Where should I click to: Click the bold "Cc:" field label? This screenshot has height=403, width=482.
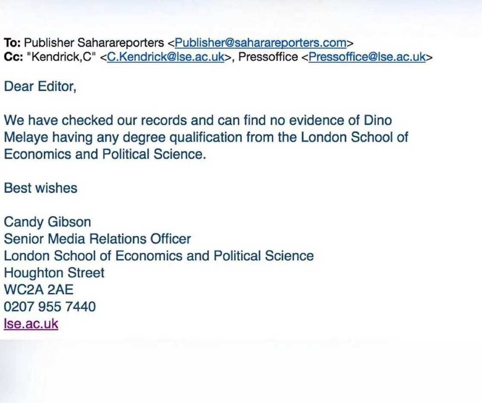(13, 57)
